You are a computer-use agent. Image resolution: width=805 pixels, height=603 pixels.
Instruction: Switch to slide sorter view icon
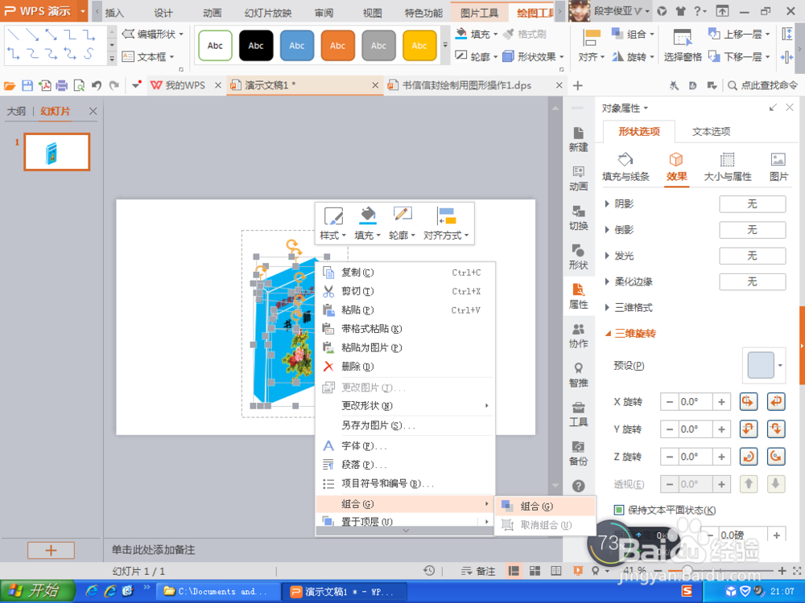coord(535,571)
